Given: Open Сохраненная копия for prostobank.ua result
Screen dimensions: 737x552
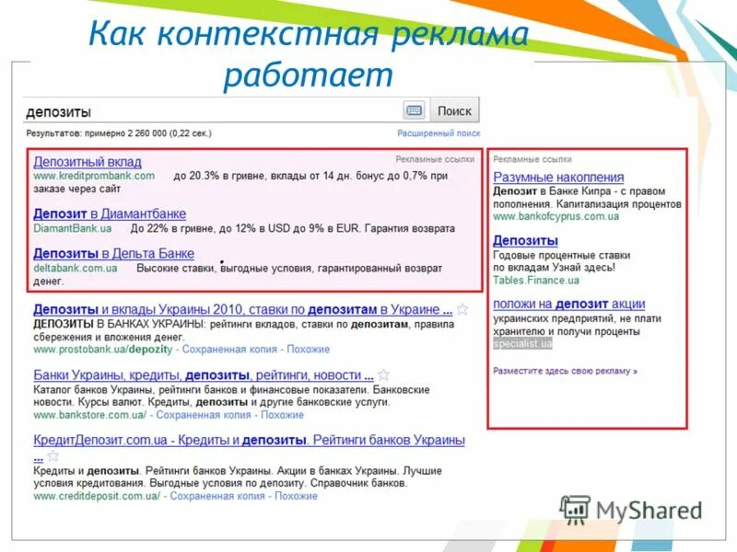Looking at the screenshot, I should pyautogui.click(x=229, y=350).
